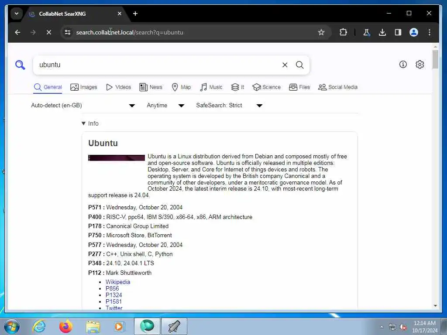This screenshot has width=447, height=335.
Task: Click the address bar URL
Action: click(x=130, y=32)
